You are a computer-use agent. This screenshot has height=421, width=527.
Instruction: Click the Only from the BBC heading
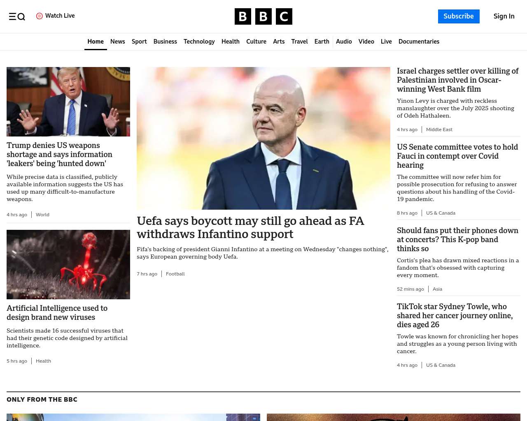(x=42, y=400)
